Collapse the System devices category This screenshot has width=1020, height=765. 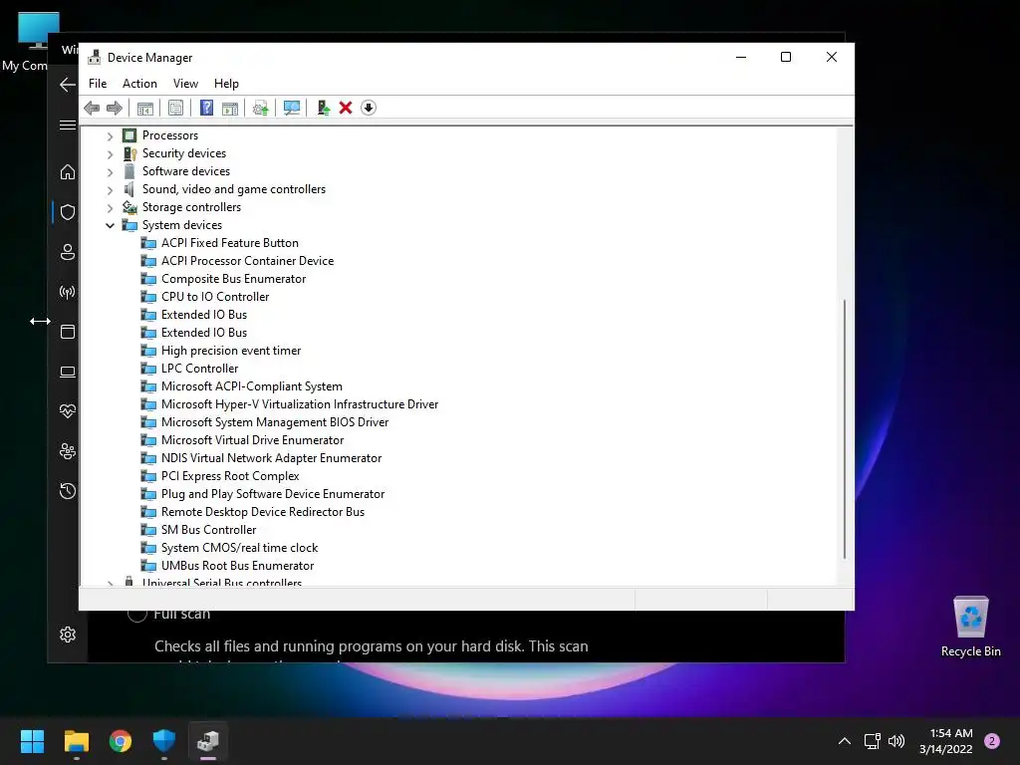click(110, 225)
